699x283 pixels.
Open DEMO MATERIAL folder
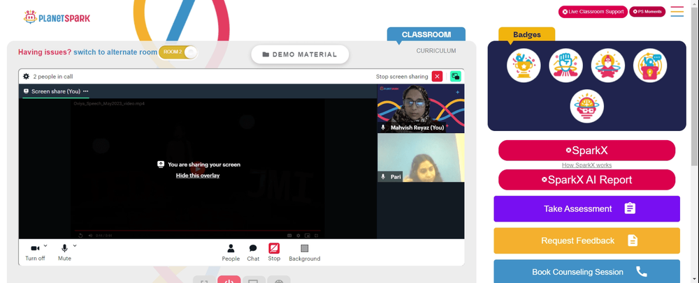(300, 54)
